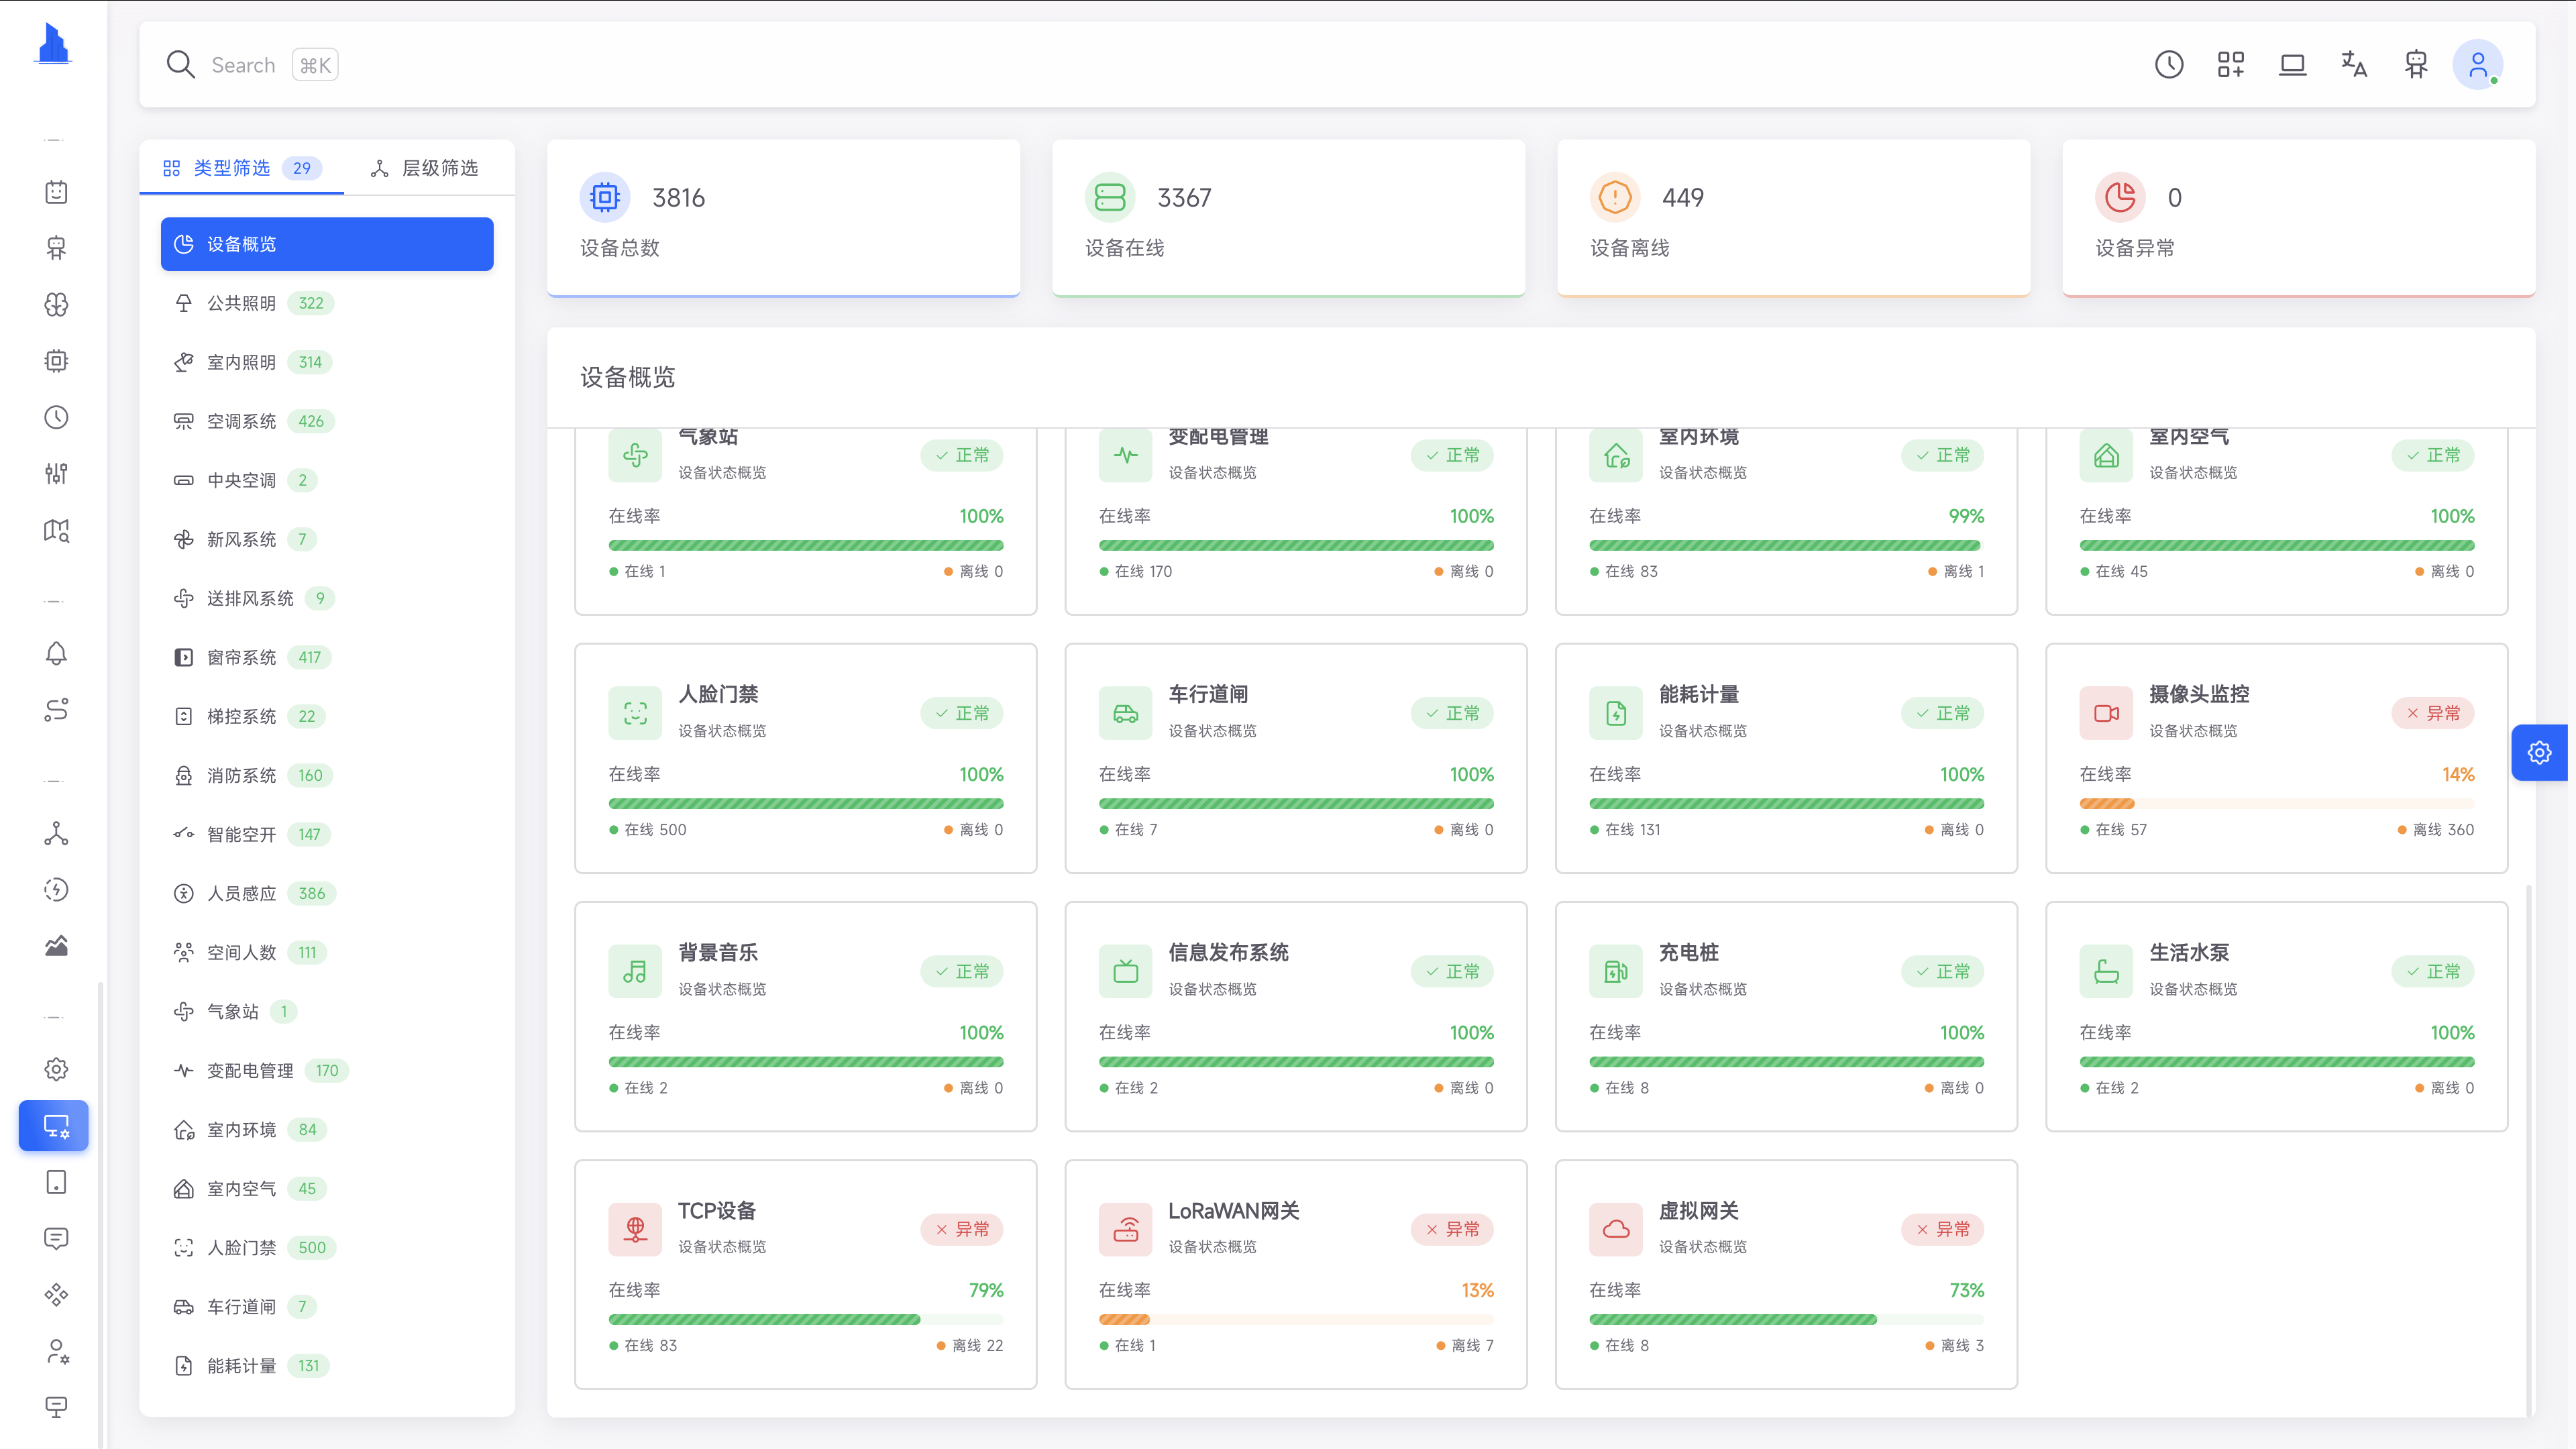Screen dimensions: 2576x1449
Task: Open the chat message icon in the sidebar
Action: [x=56, y=1239]
